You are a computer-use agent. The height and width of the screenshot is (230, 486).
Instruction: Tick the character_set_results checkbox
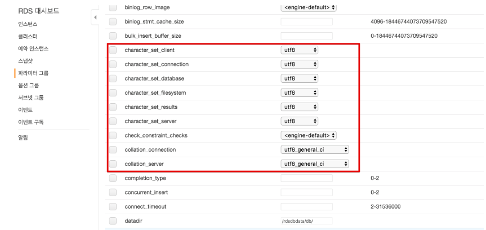pyautogui.click(x=113, y=107)
